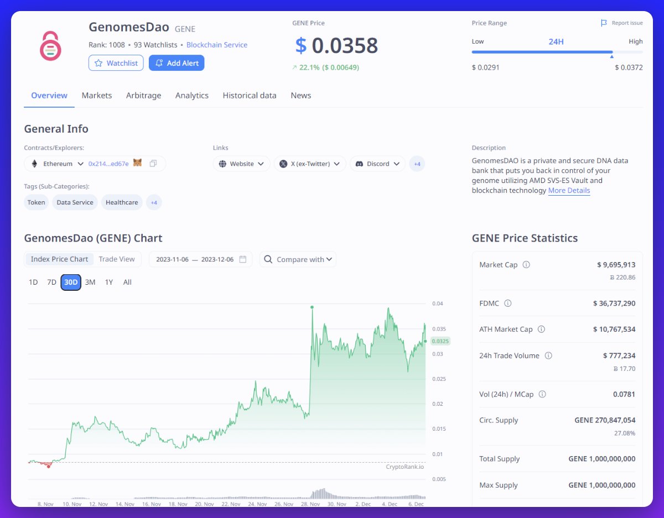Click the MetaMask fox icon
The width and height of the screenshot is (664, 518).
coord(137,163)
